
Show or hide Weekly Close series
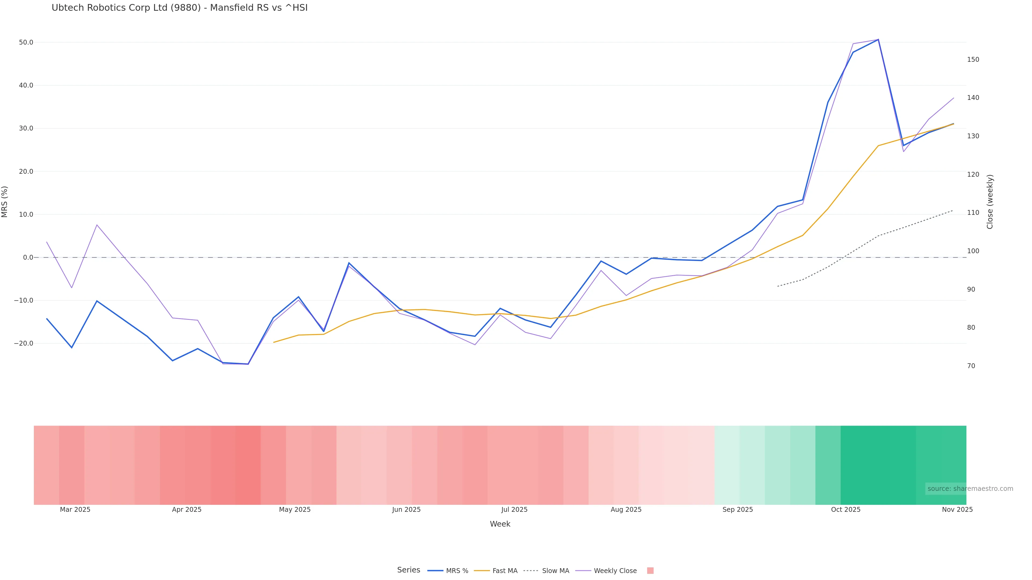615,571
